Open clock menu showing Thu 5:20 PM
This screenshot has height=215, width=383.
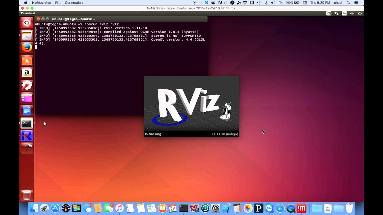coord(320,3)
